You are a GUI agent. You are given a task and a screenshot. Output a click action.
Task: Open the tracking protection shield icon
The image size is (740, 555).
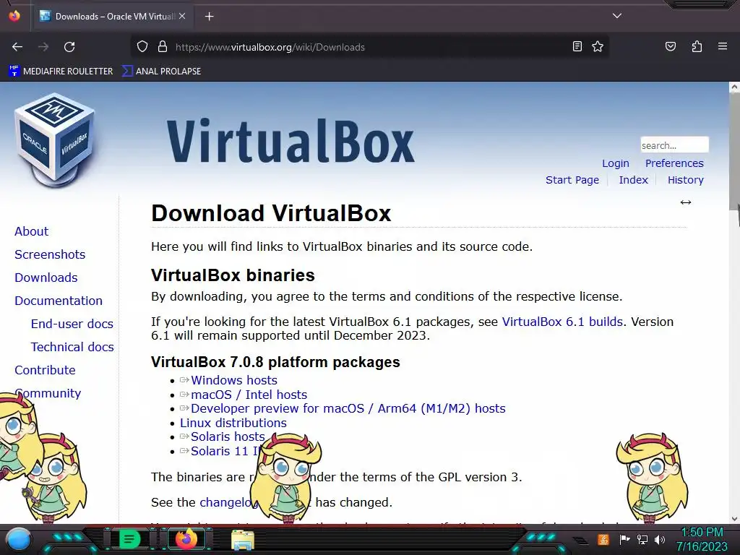click(142, 47)
